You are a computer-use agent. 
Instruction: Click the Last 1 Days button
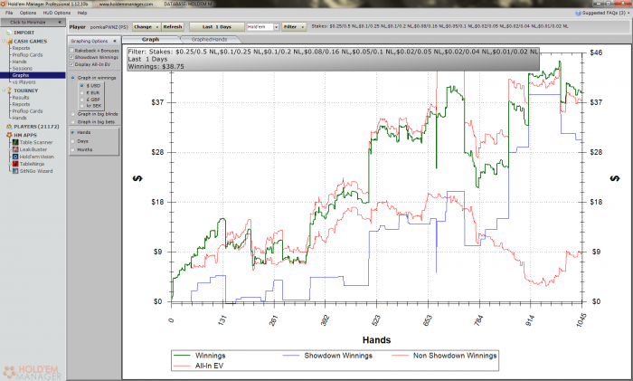217,26
